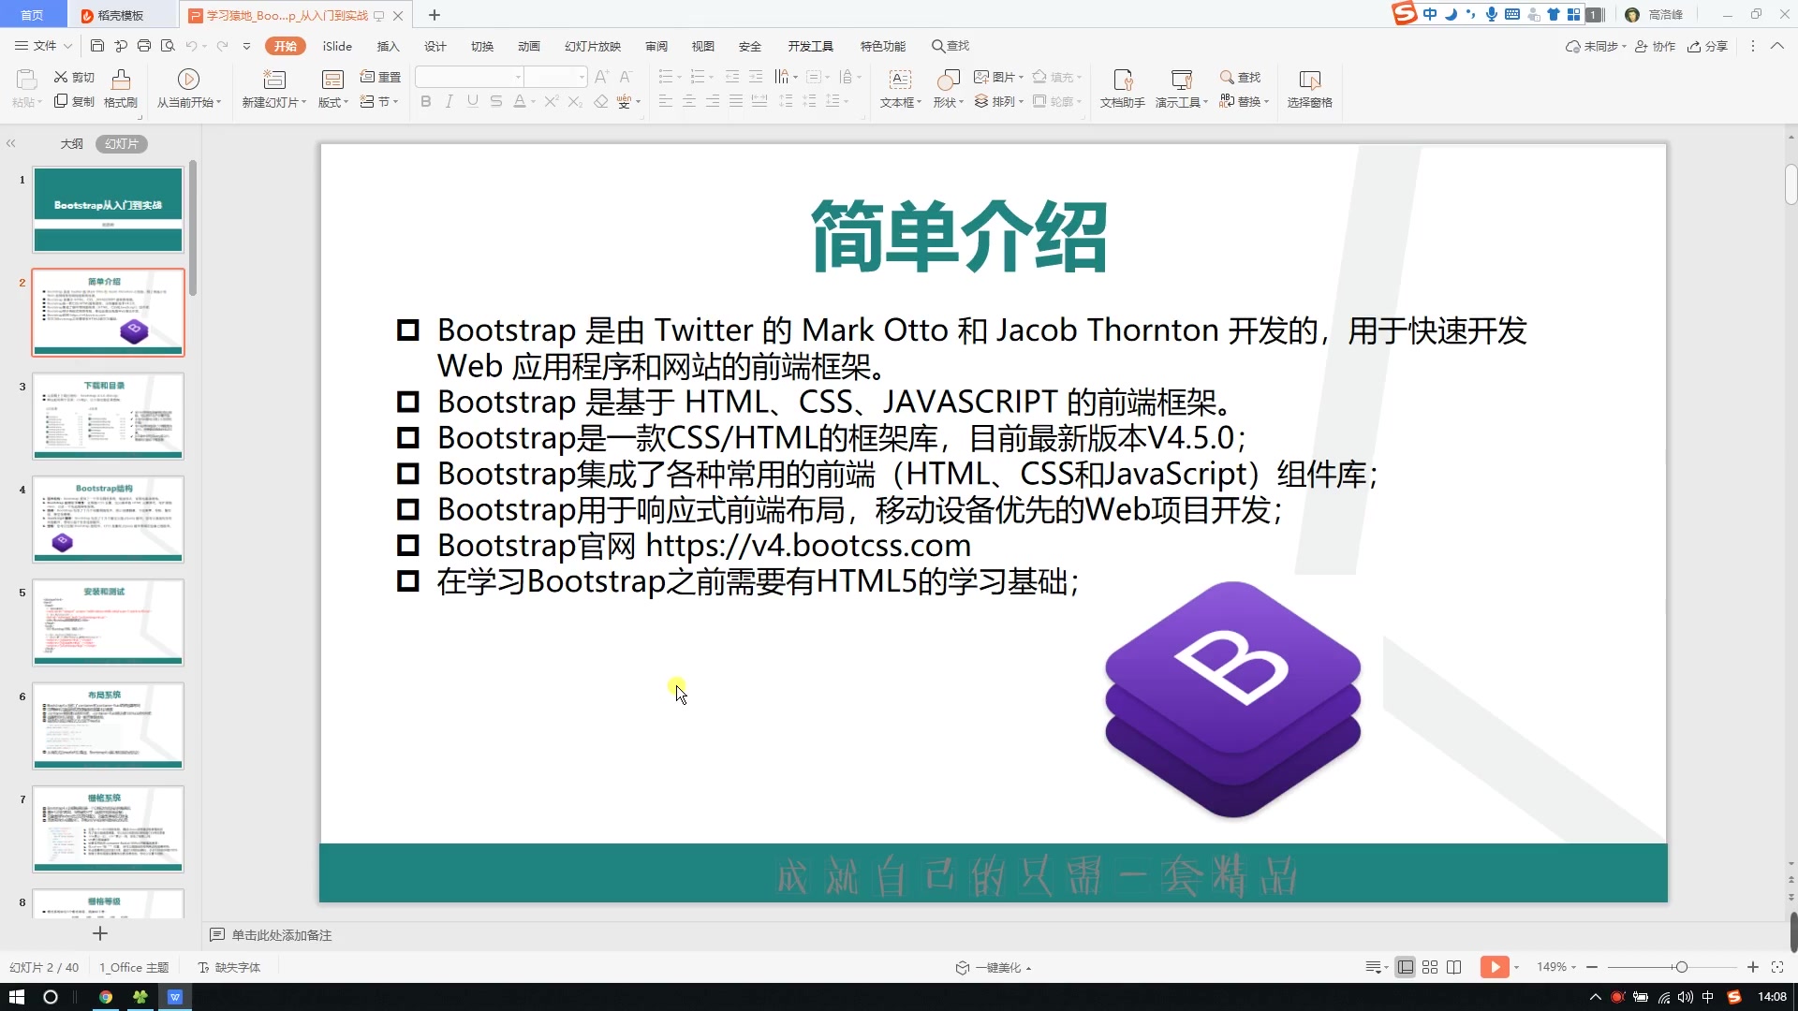The height and width of the screenshot is (1011, 1798).
Task: Clear formatting with the eraser icon
Action: [x=601, y=101]
